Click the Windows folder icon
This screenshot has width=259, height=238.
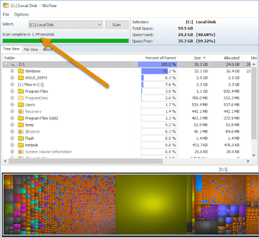[21, 71]
